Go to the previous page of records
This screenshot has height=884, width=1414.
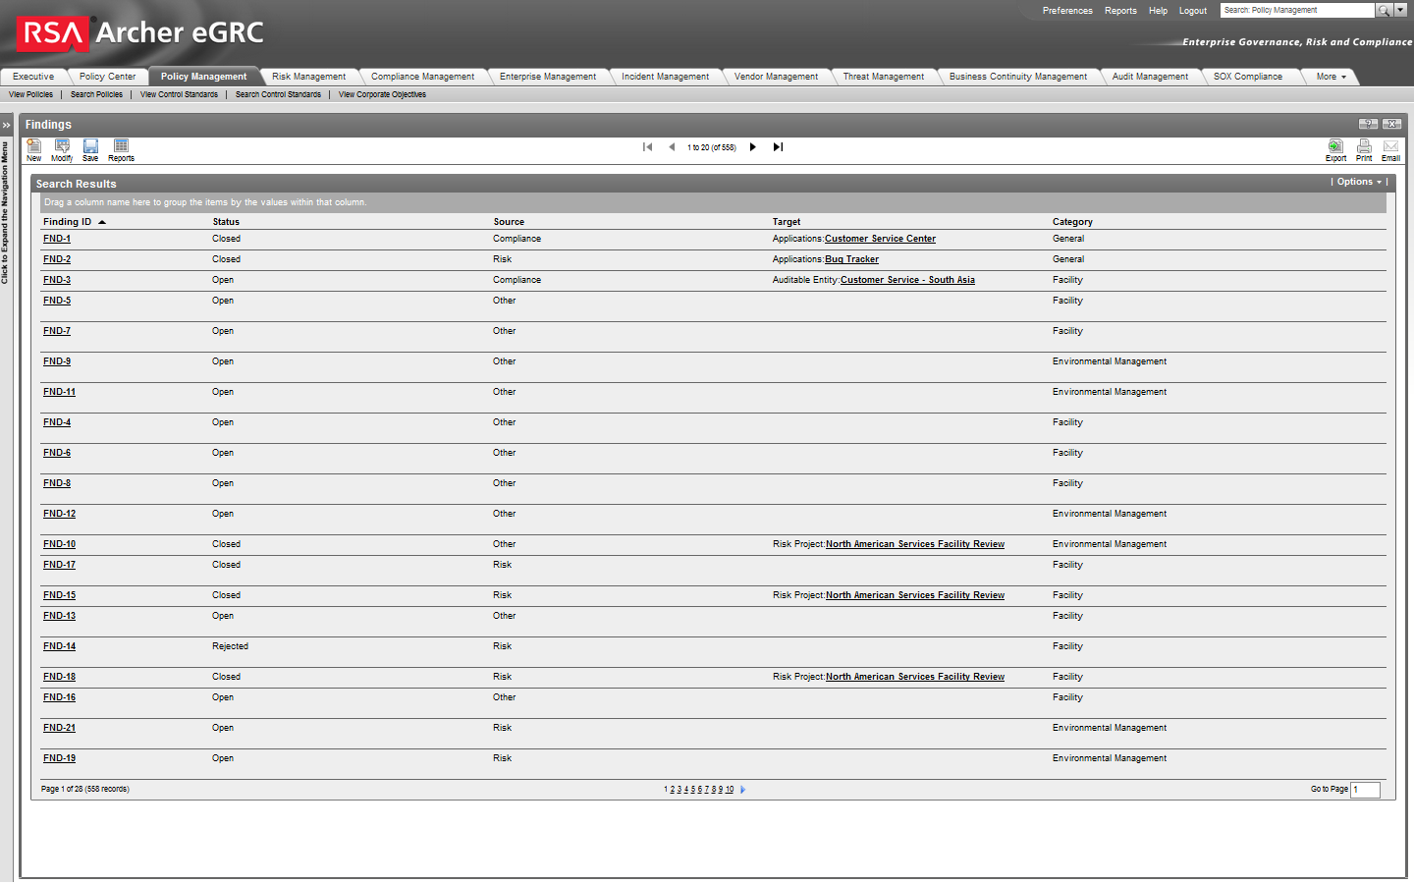(672, 147)
